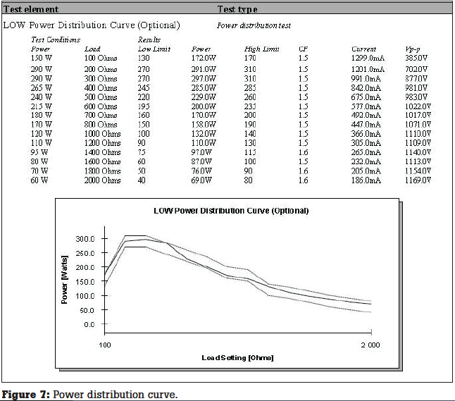Image resolution: width=455 pixels, height=401 pixels.
Task: Click the Current column header
Action: point(363,49)
